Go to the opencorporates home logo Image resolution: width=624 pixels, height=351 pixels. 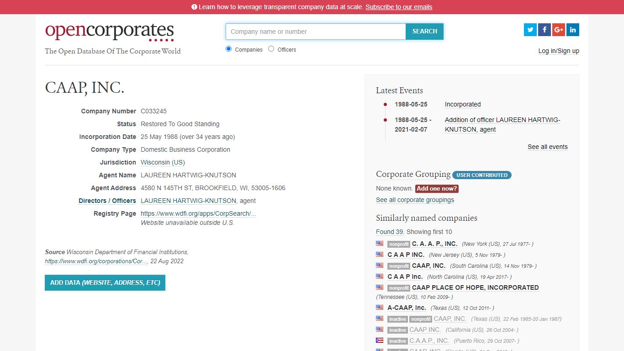pos(110,32)
